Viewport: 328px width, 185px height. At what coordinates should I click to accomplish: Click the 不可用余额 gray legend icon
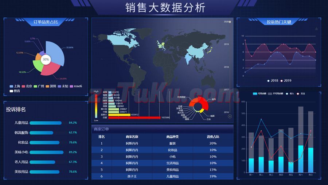(x=270, y=94)
